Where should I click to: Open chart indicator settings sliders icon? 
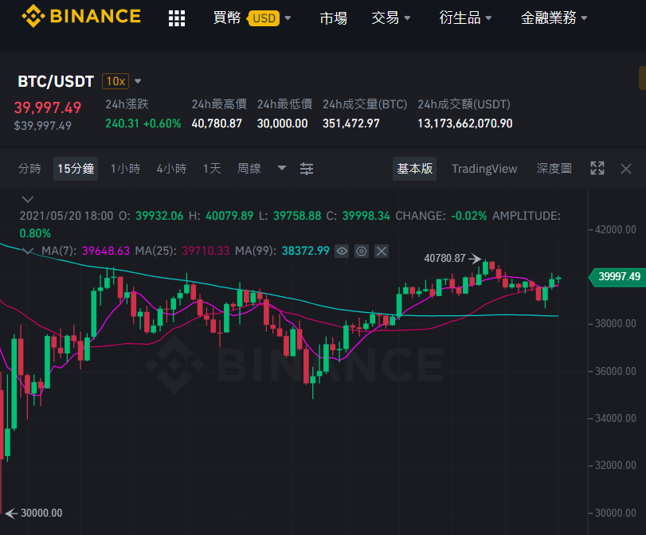pos(307,169)
